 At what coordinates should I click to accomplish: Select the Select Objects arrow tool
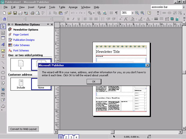[3, 26]
